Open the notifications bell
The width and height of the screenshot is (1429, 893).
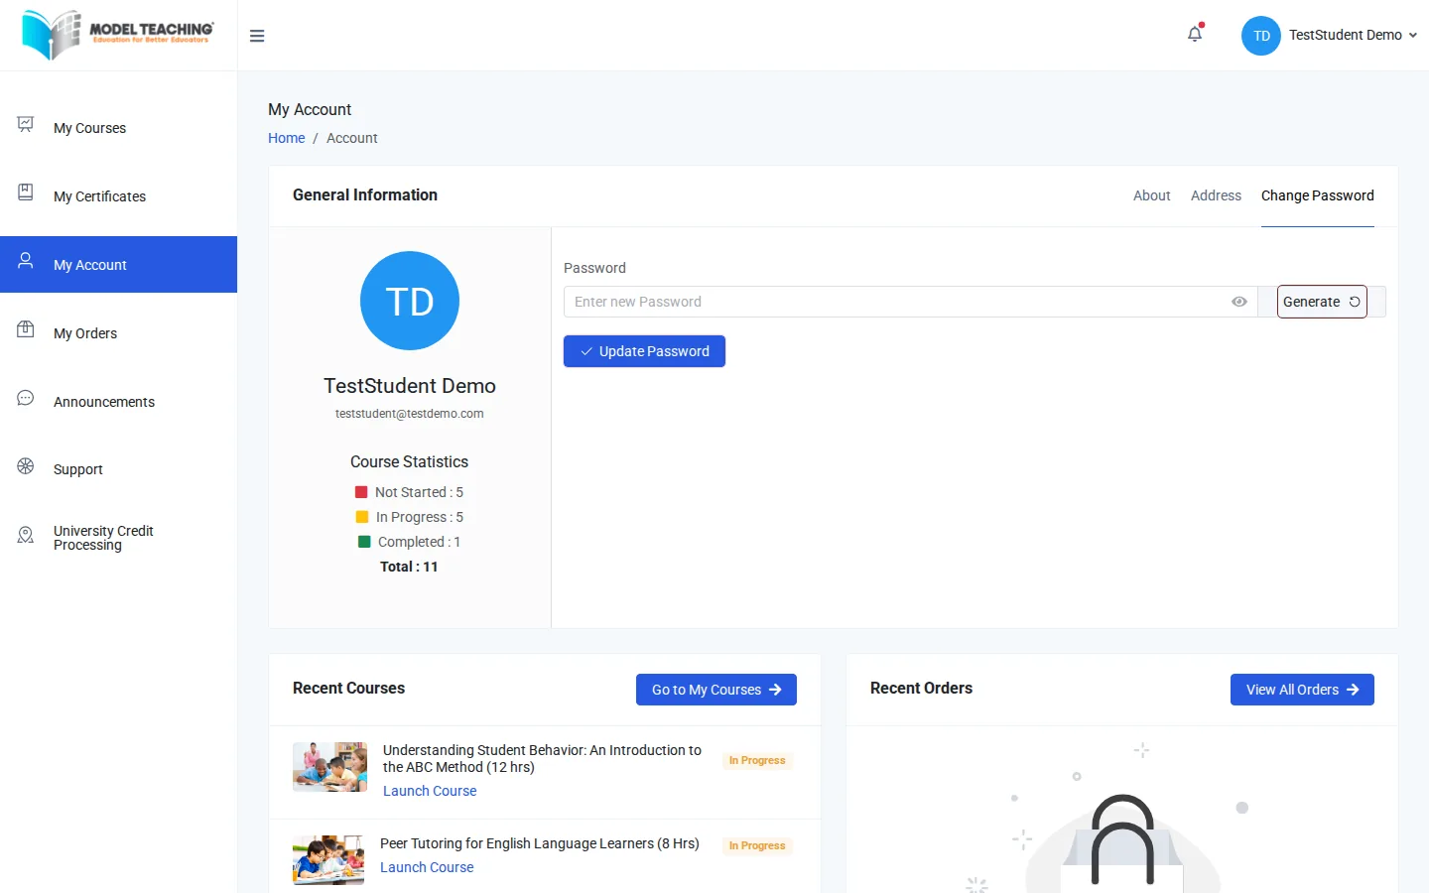[x=1195, y=34]
